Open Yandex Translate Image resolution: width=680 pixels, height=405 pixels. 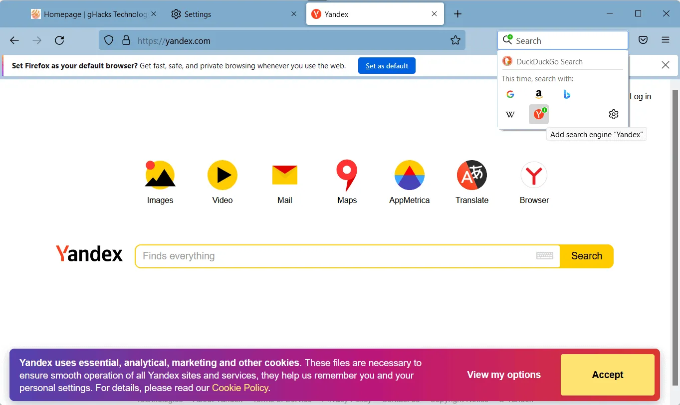pyautogui.click(x=471, y=175)
